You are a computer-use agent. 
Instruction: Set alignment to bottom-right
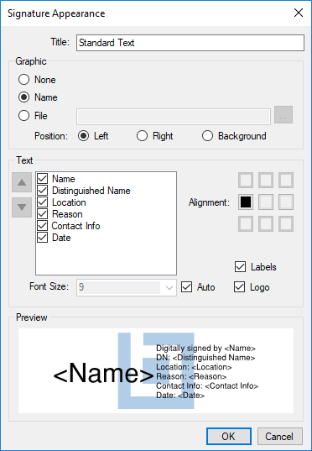click(x=286, y=223)
